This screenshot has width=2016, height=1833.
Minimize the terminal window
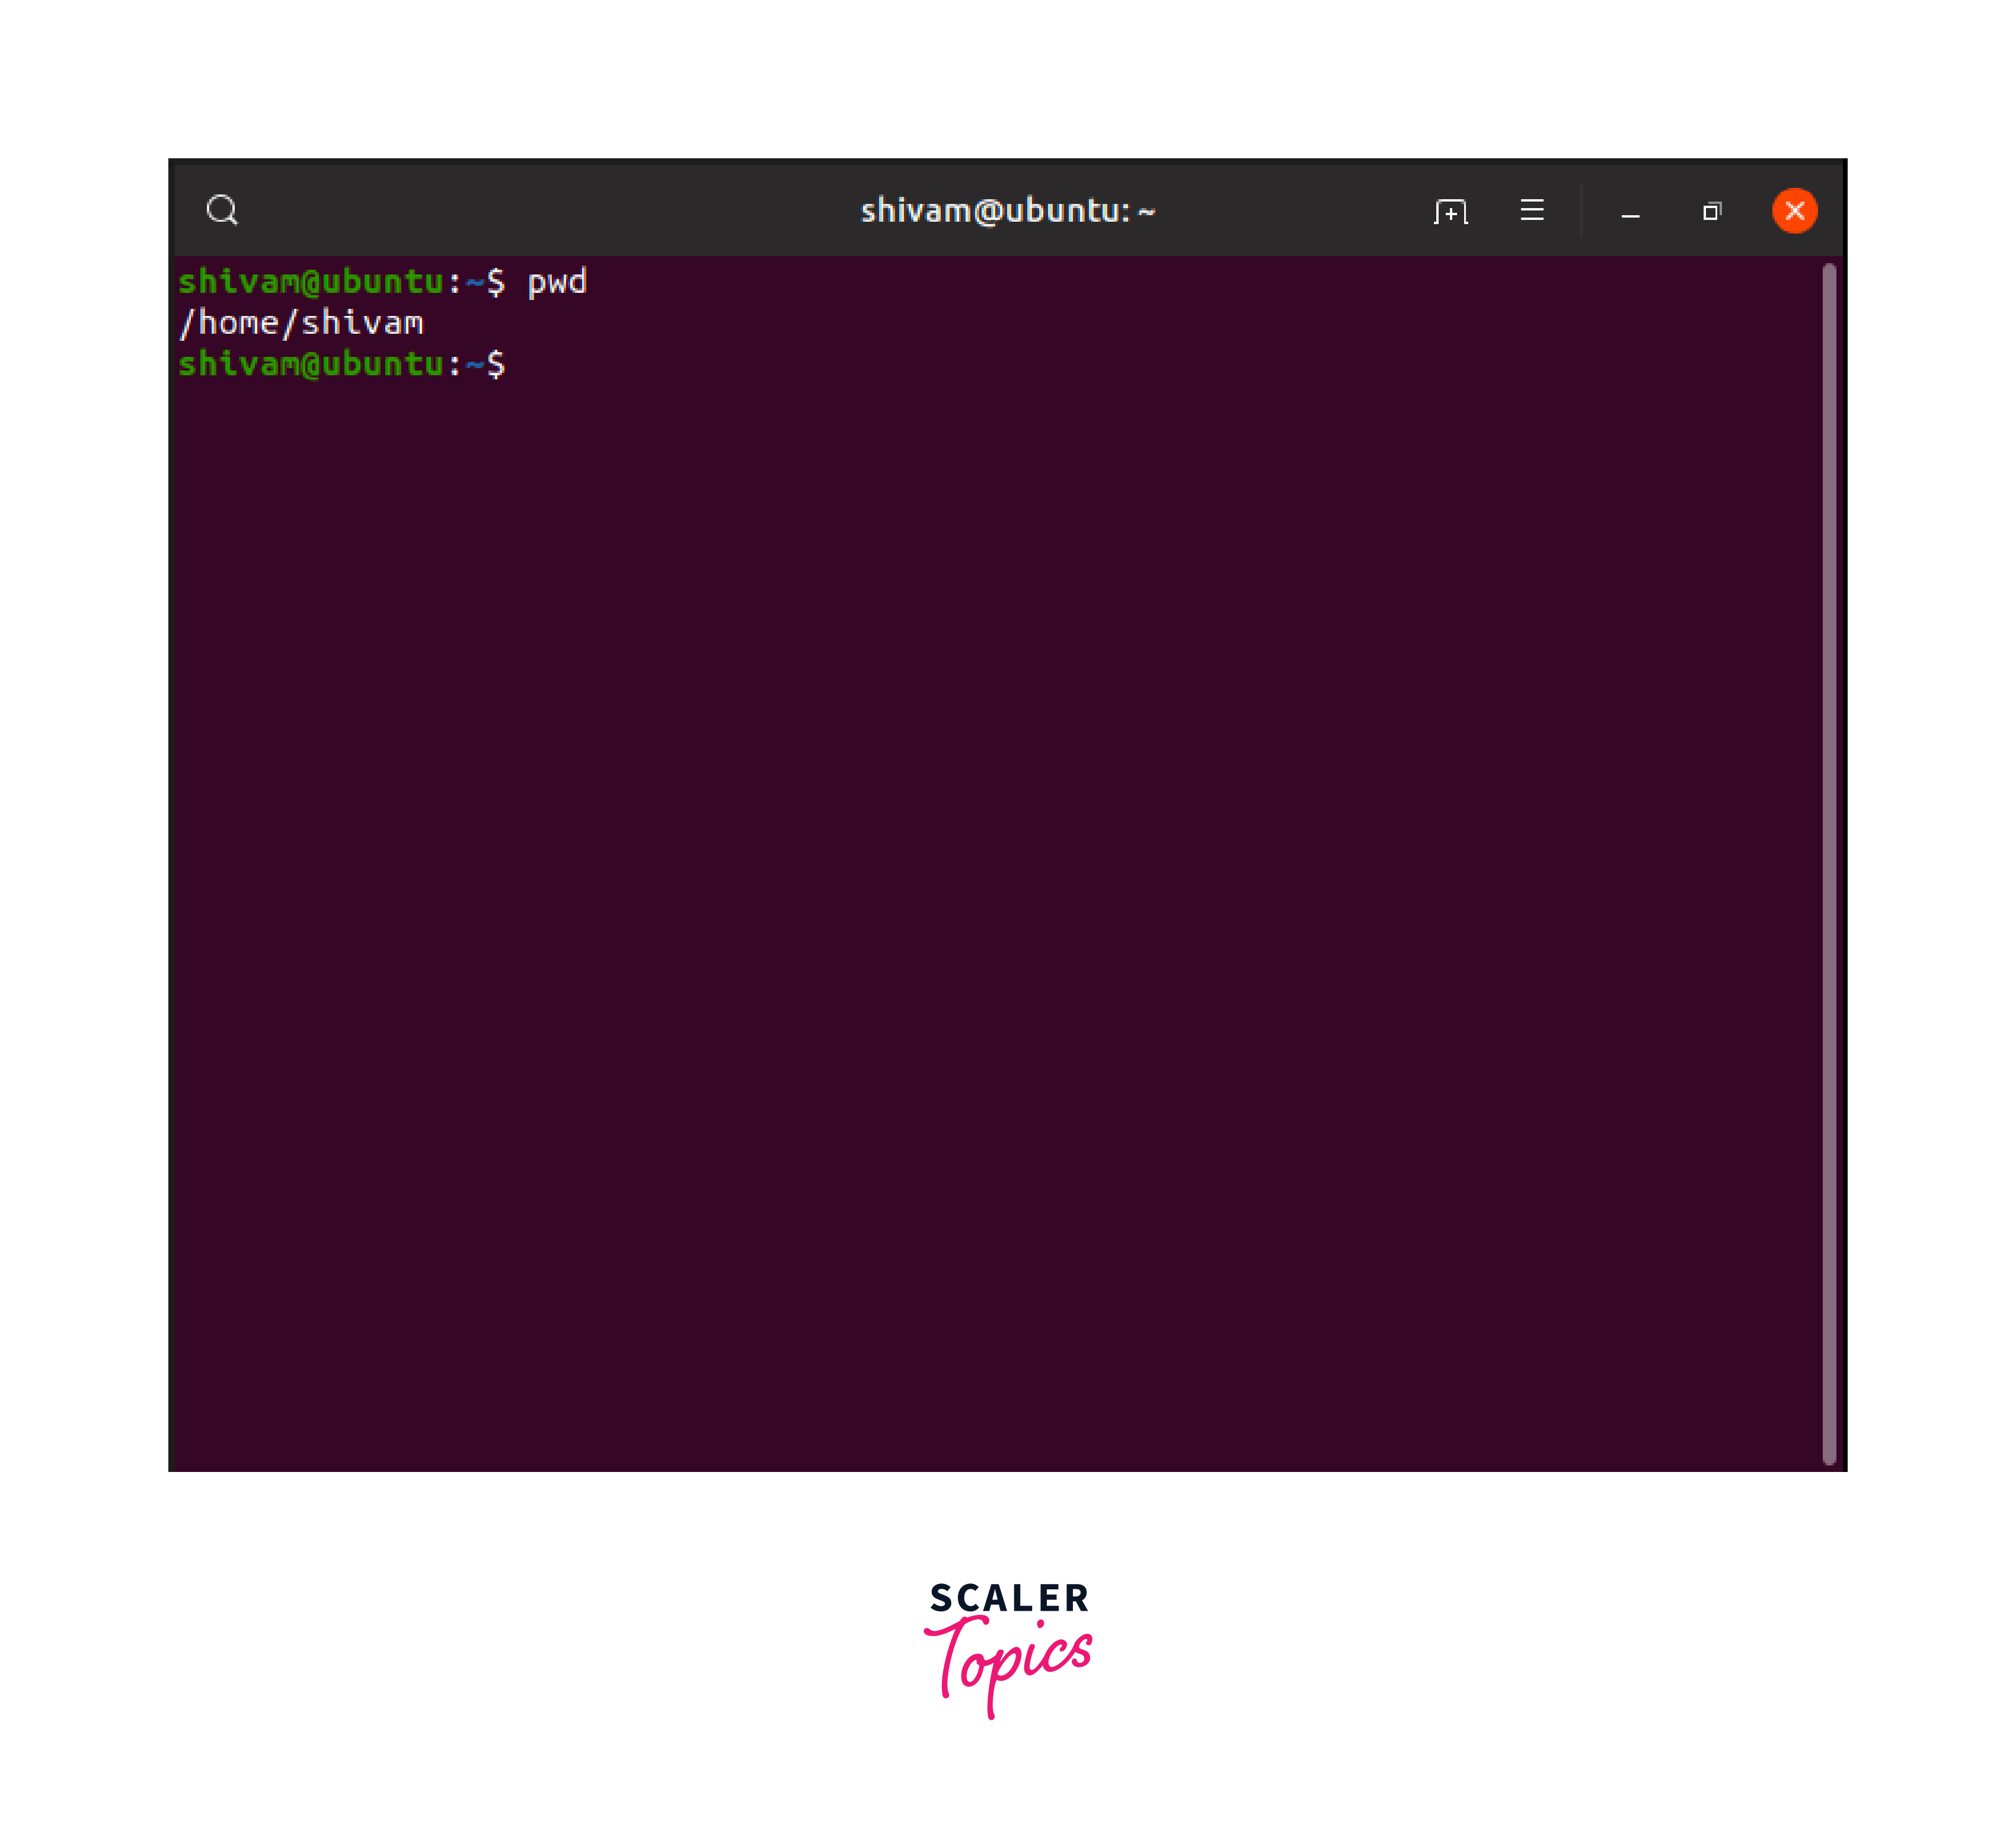point(1630,212)
